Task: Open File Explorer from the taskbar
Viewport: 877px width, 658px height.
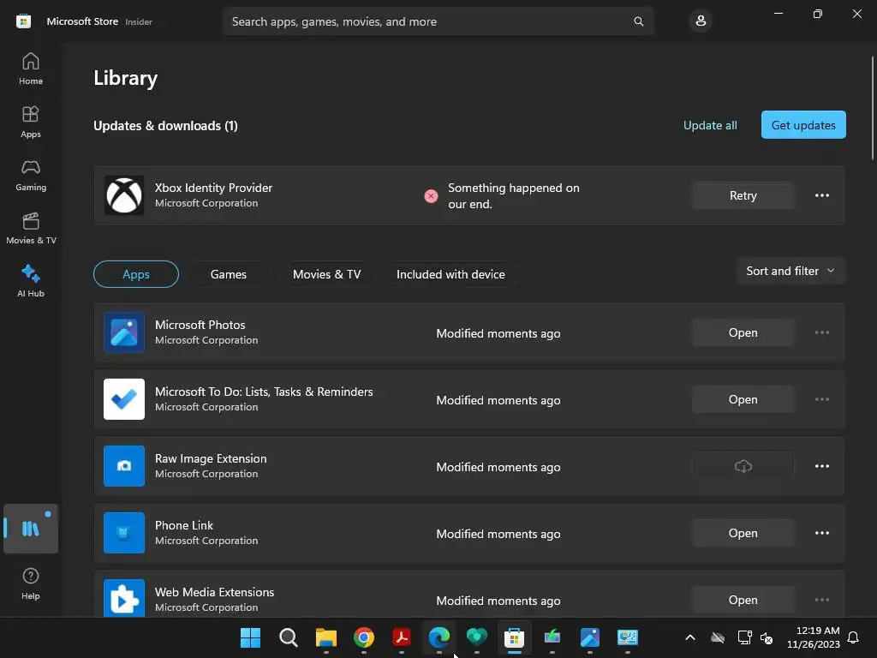Action: tap(326, 637)
